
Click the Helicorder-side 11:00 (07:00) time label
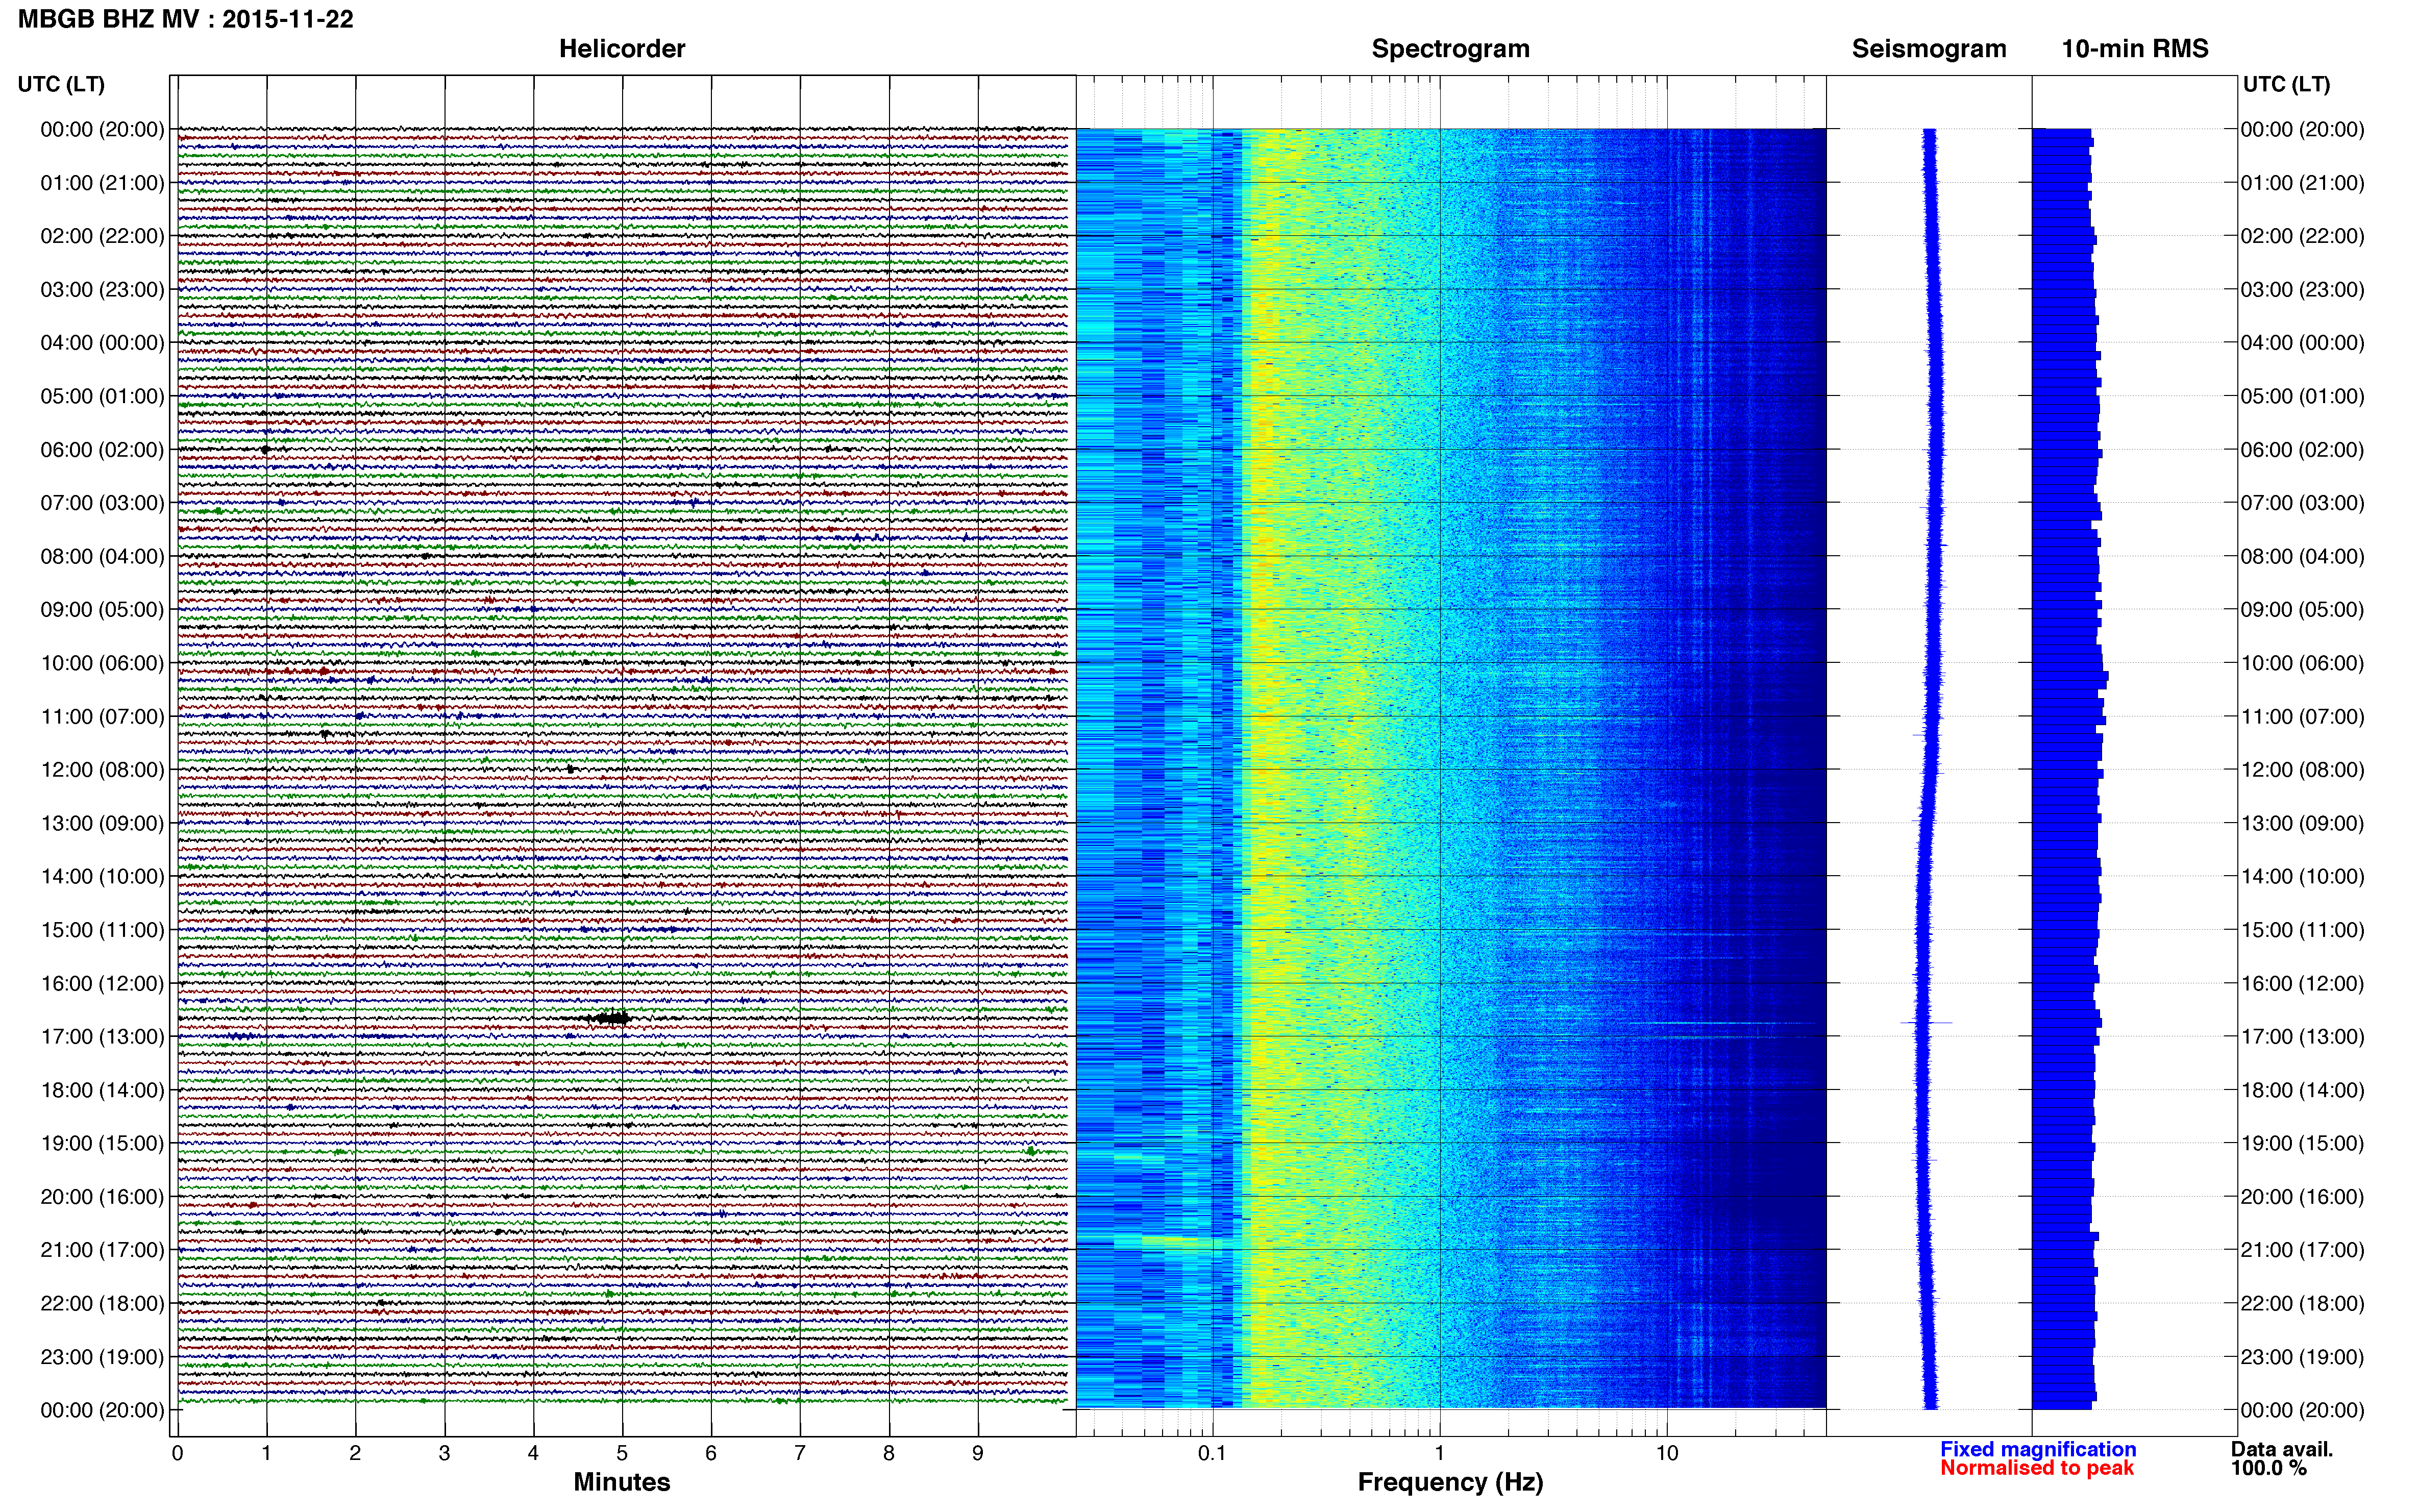tap(102, 716)
